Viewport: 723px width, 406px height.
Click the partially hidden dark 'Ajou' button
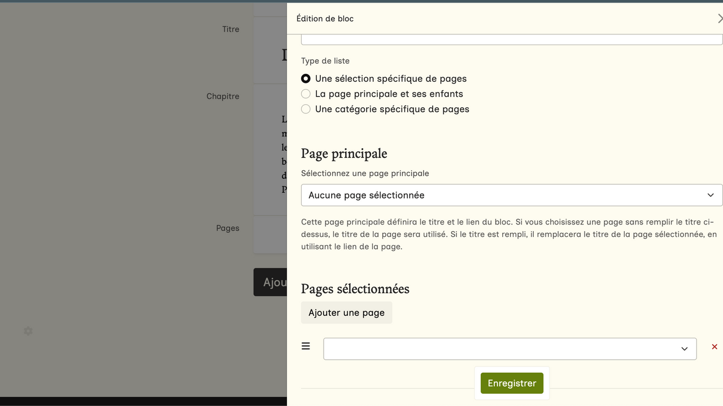tap(271, 282)
